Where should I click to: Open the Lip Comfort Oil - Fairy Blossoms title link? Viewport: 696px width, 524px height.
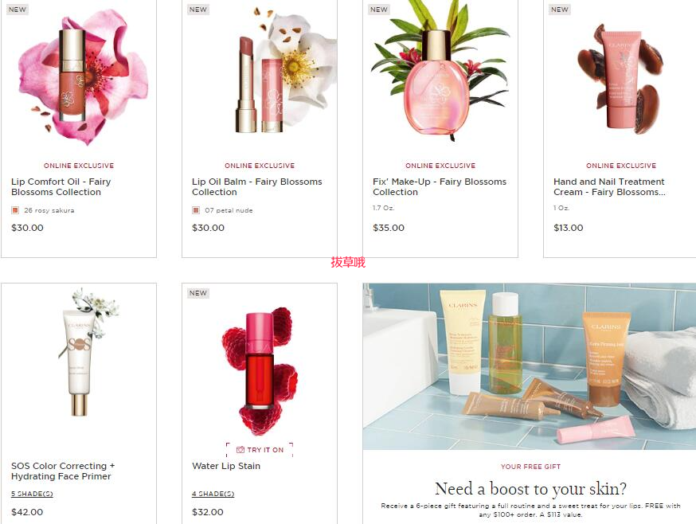coord(61,187)
